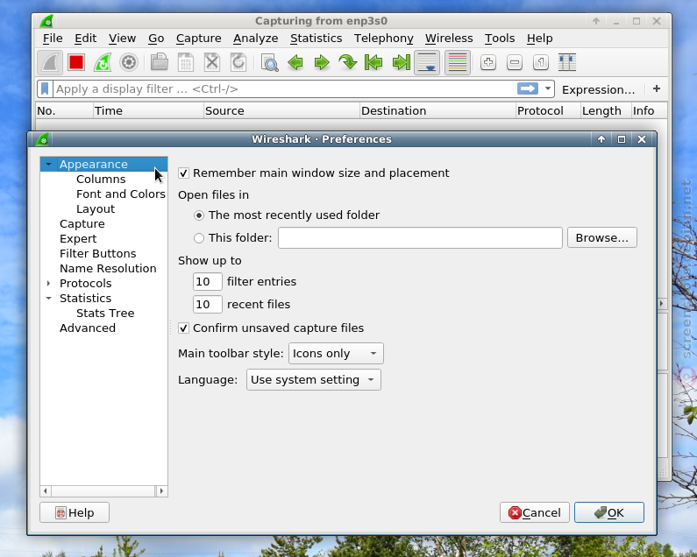The width and height of the screenshot is (697, 557).
Task: Toggle auto-scroll during live capture
Action: (427, 63)
